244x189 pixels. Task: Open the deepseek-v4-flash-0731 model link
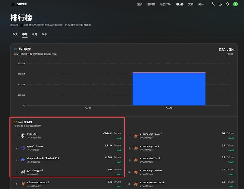[x=43, y=158]
